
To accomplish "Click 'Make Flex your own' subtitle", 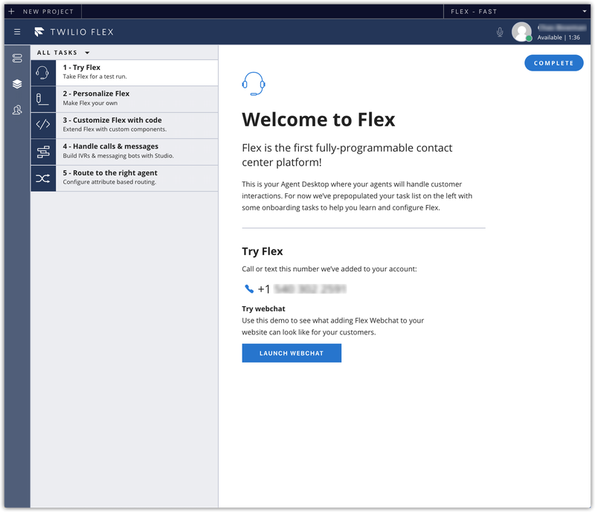I will (x=90, y=103).
